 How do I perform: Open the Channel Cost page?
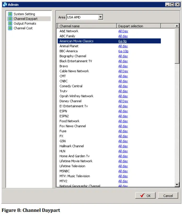[x=23, y=28]
